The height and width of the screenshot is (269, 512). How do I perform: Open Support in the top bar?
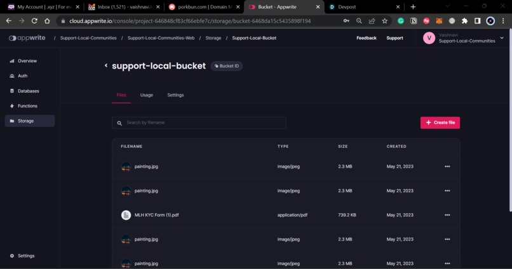[x=394, y=38]
